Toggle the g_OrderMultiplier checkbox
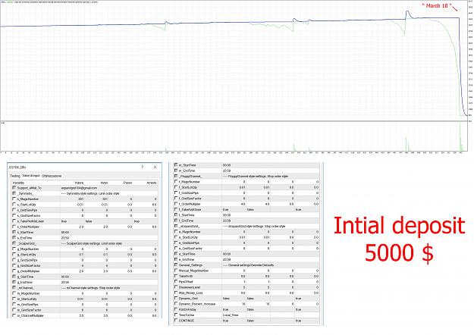Viewport: 474px width, 335px height. pyautogui.click(x=14, y=271)
